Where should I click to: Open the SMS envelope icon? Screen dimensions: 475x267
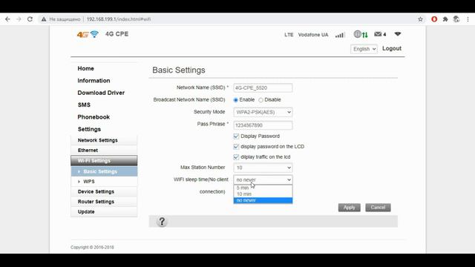tap(378, 34)
